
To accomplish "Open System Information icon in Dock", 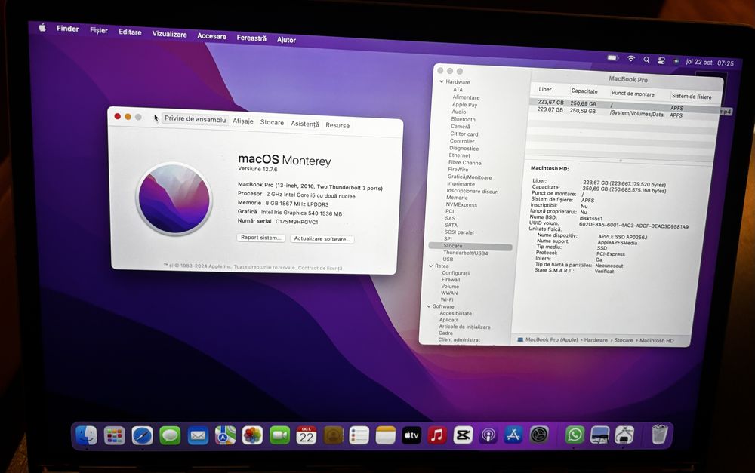I will click(624, 435).
